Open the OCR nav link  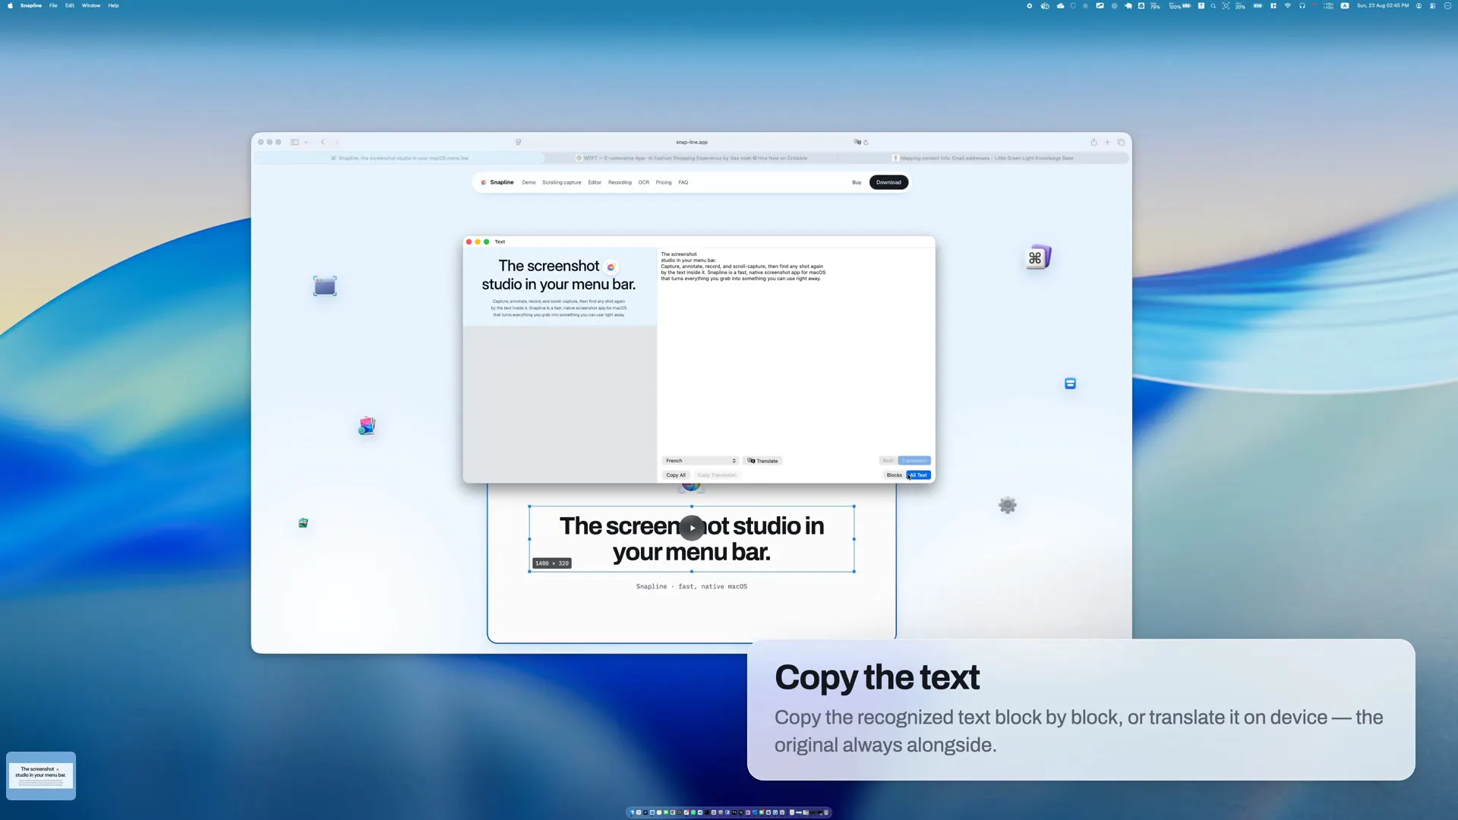coord(643,182)
